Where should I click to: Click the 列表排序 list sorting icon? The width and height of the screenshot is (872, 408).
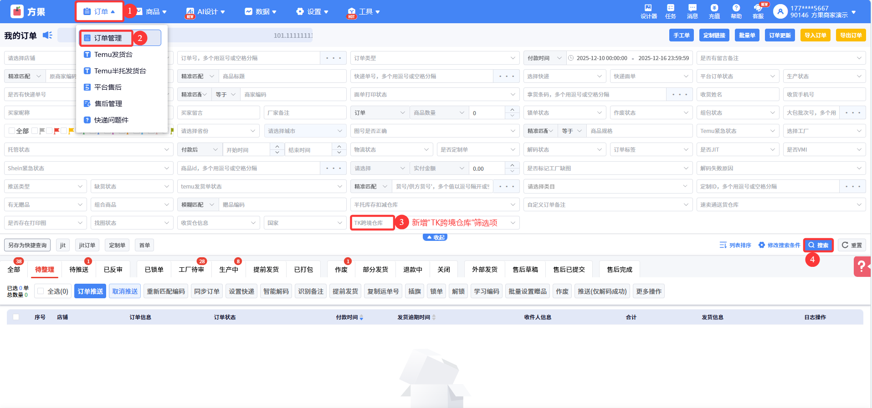[x=723, y=245]
